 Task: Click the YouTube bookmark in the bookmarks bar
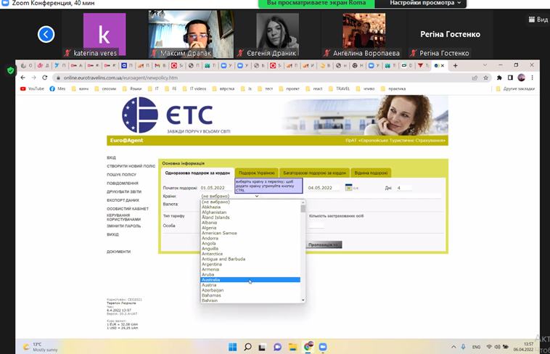click(x=32, y=88)
